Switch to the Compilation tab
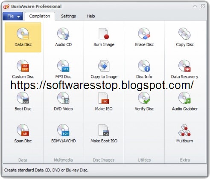210x179 pixels. 40,16
